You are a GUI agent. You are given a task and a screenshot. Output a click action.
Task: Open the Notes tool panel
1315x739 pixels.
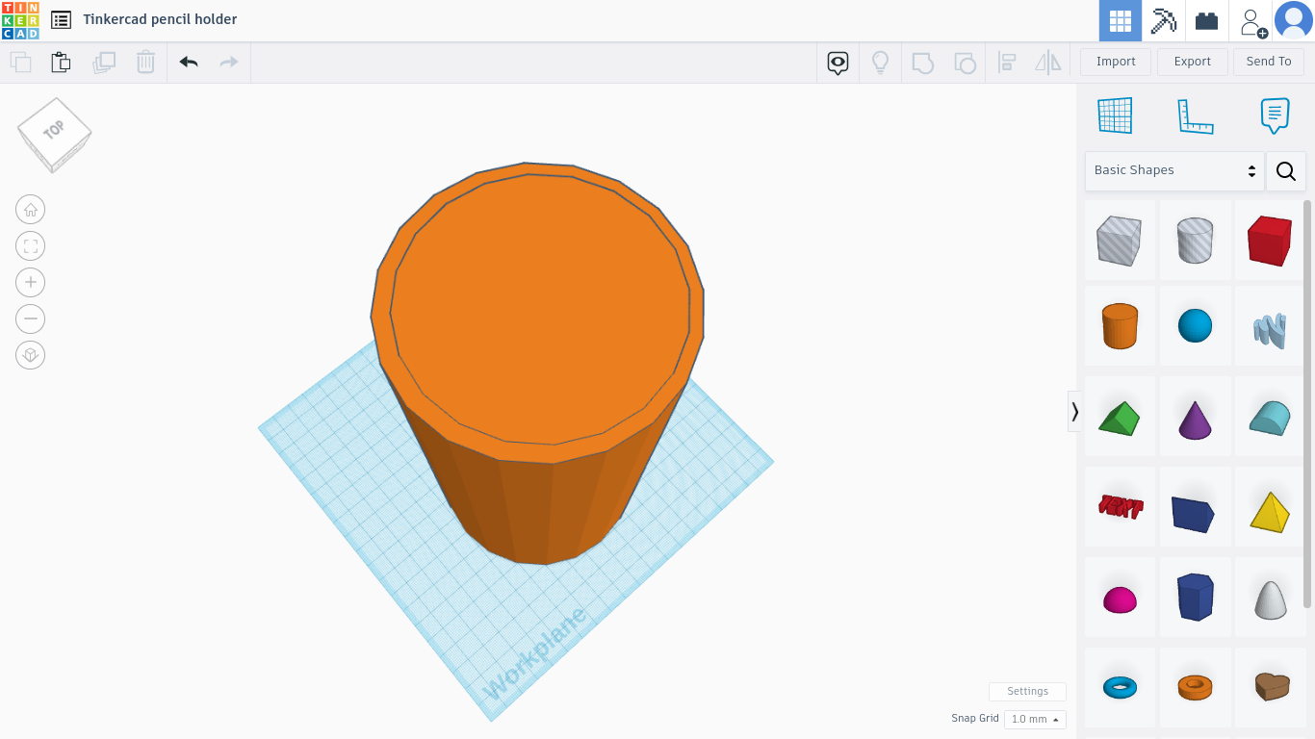(1274, 115)
